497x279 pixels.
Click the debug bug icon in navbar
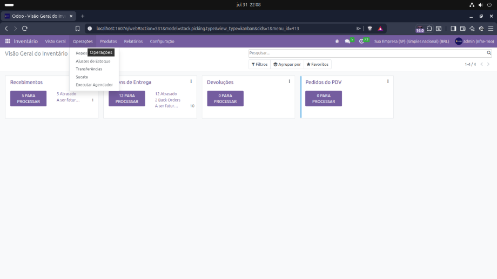pyautogui.click(x=337, y=41)
